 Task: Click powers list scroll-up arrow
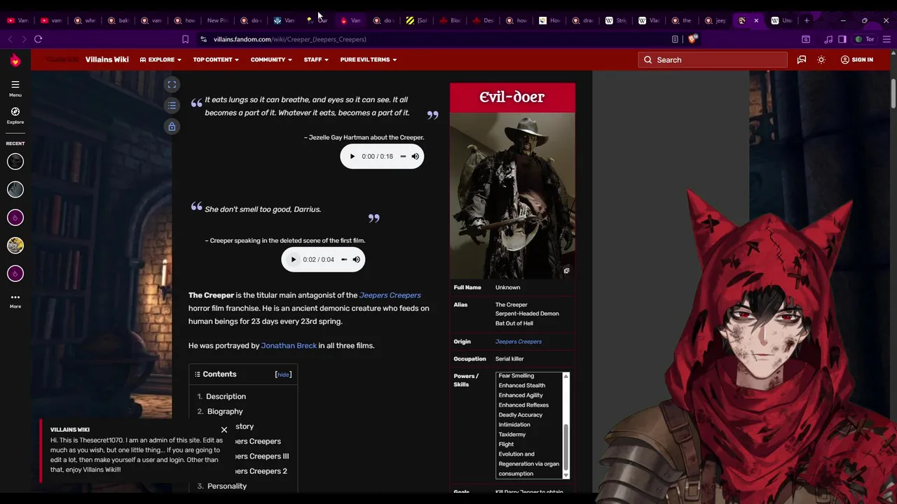[x=566, y=377]
